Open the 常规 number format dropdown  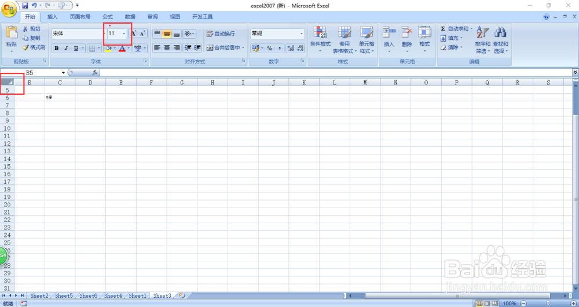click(x=301, y=34)
